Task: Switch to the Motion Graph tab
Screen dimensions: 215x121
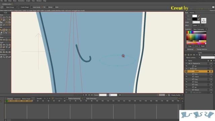Action: pos(26,99)
